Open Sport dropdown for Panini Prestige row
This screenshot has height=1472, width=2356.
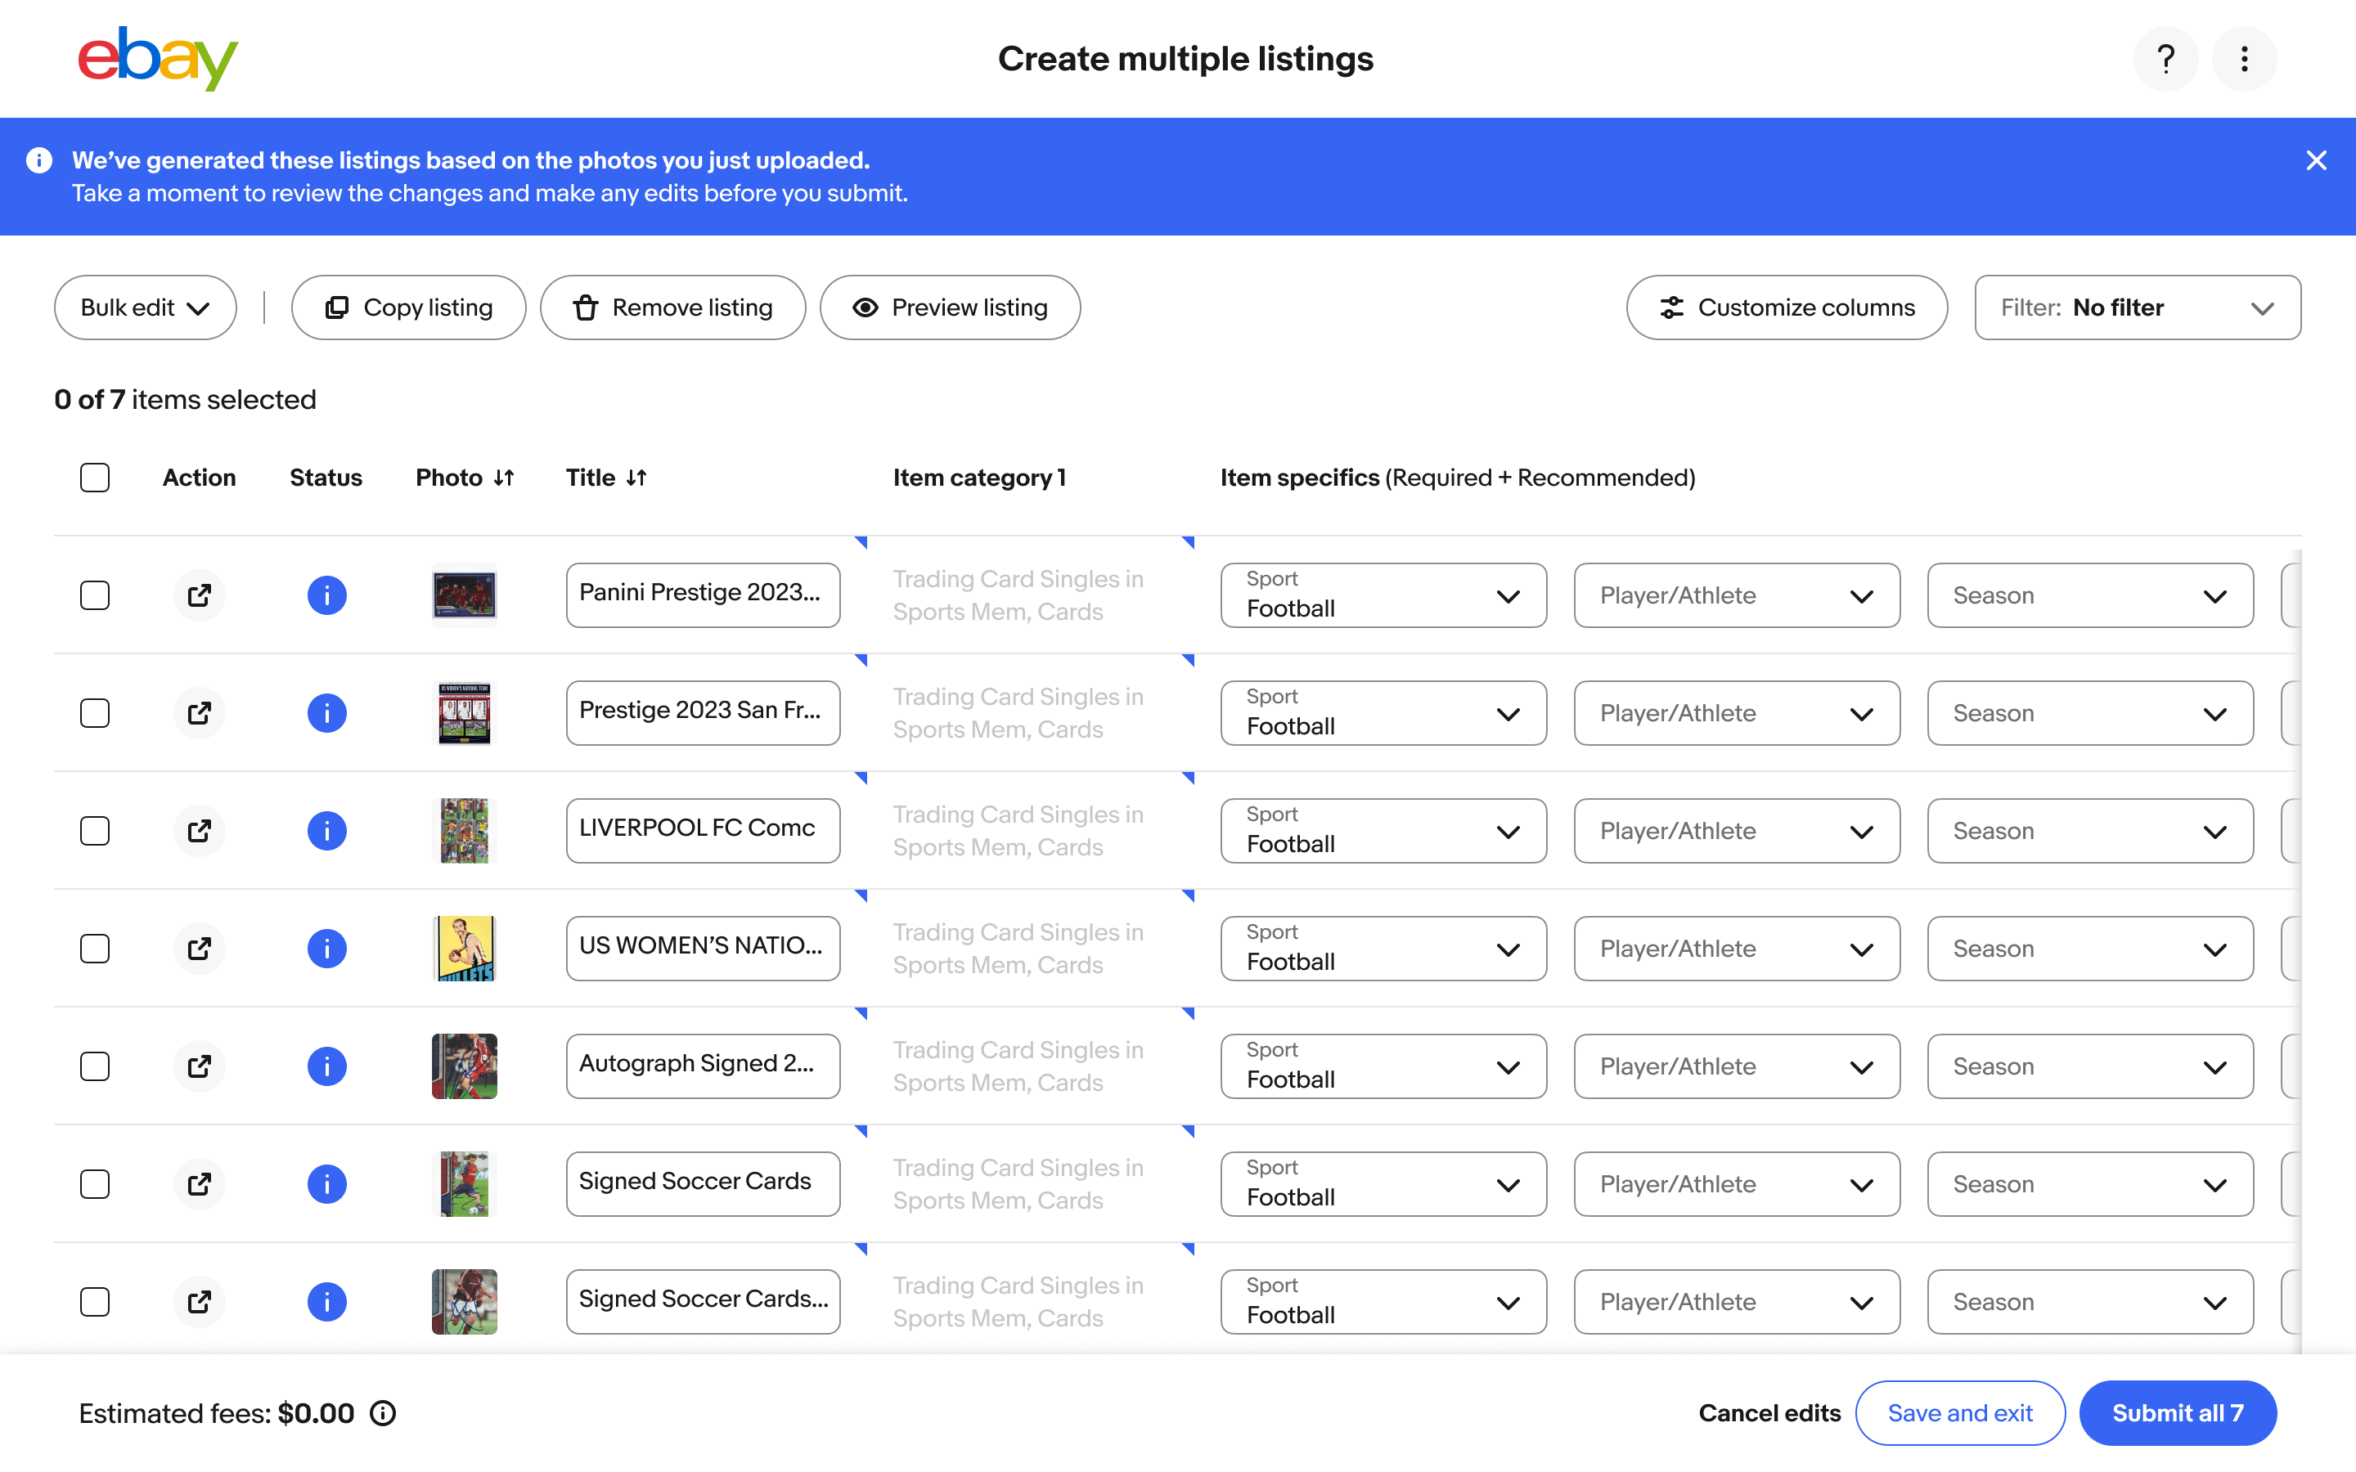1383,595
